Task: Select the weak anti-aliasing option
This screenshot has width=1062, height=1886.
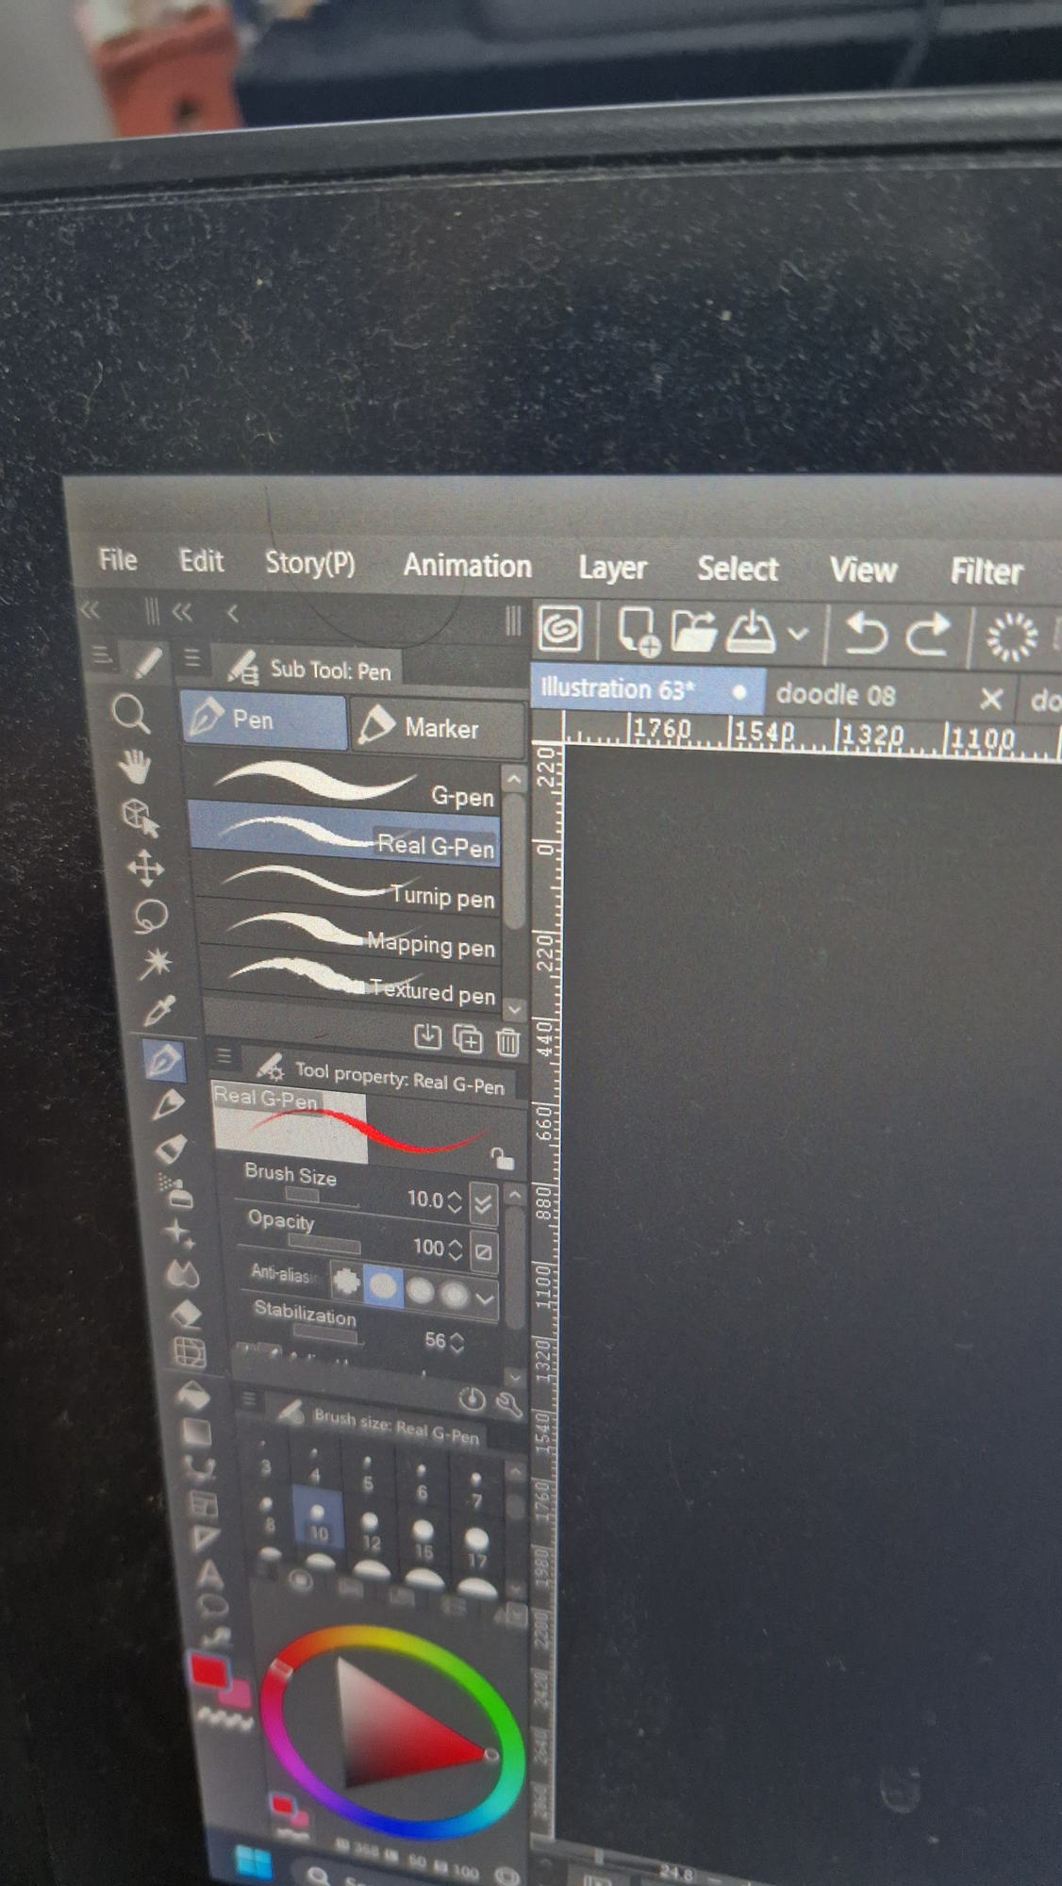Action: [x=384, y=1285]
